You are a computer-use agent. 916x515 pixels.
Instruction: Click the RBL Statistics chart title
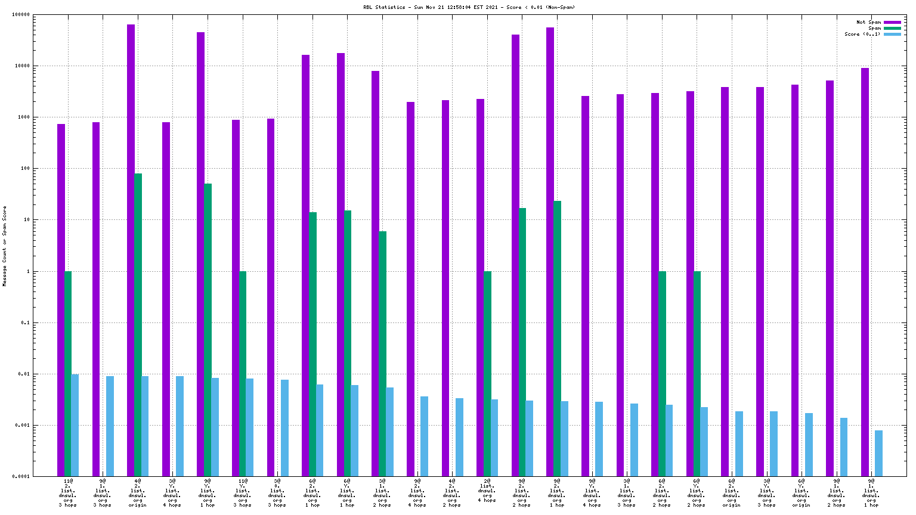(x=469, y=7)
